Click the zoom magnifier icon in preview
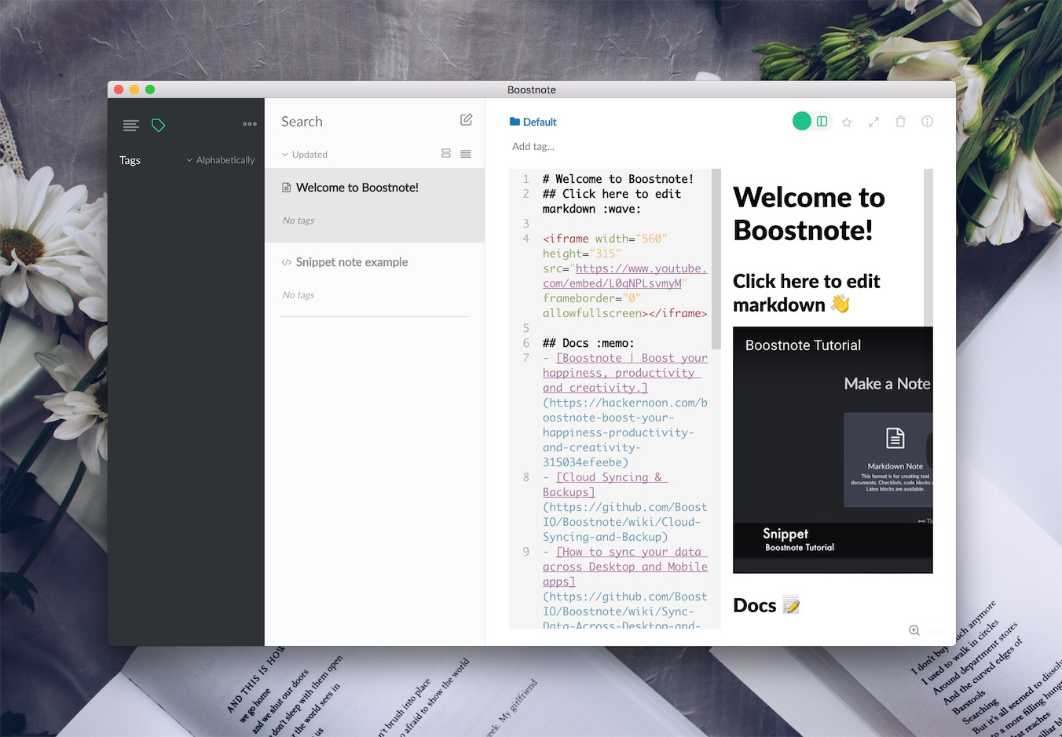 (x=914, y=630)
